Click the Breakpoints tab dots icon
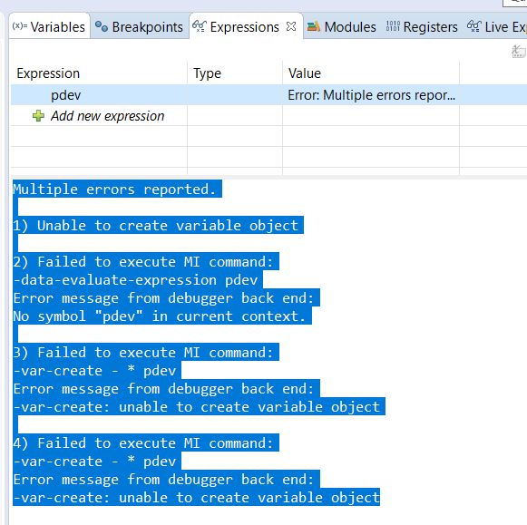Screen dimensions: 527x525 pyautogui.click(x=102, y=26)
